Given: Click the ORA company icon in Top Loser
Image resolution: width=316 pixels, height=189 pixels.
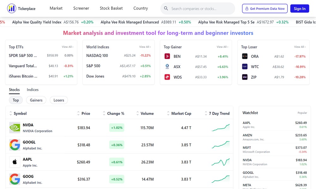Looking at the screenshot, I should [245, 56].
